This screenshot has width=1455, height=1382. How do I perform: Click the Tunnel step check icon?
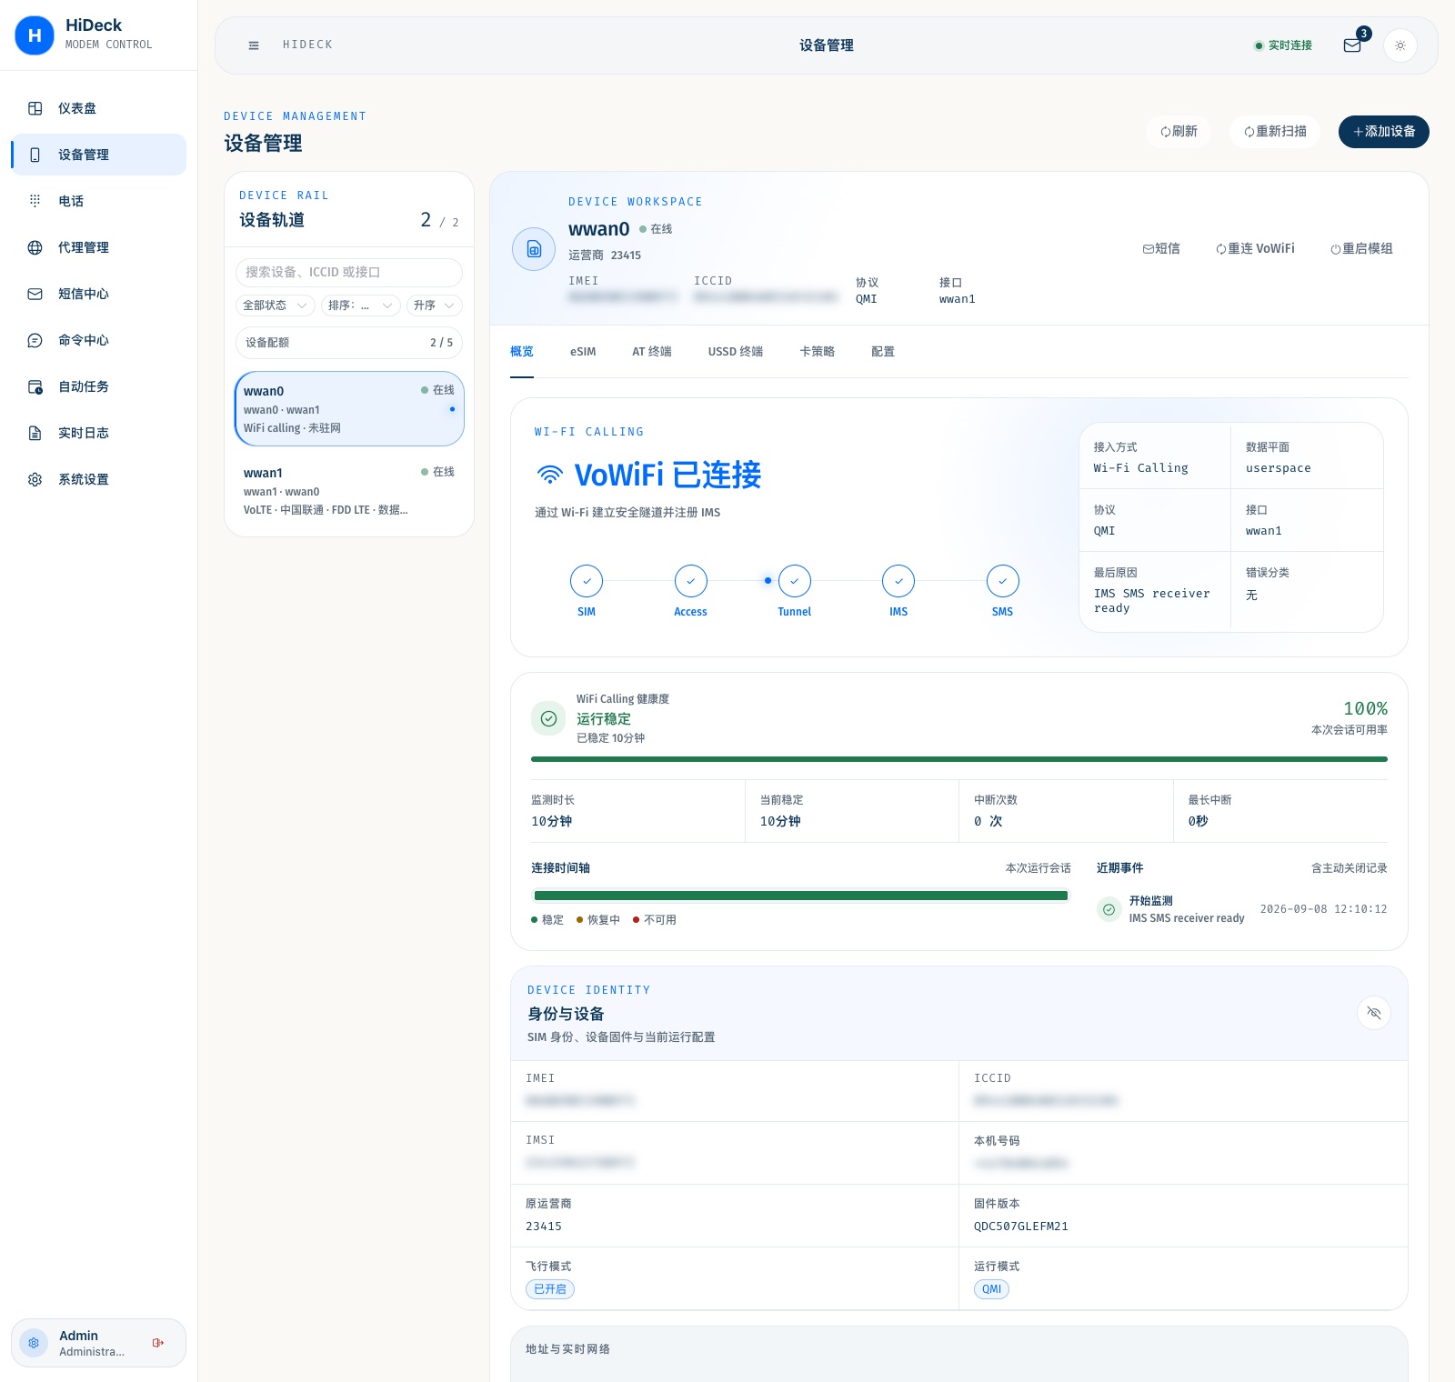pyautogui.click(x=795, y=581)
